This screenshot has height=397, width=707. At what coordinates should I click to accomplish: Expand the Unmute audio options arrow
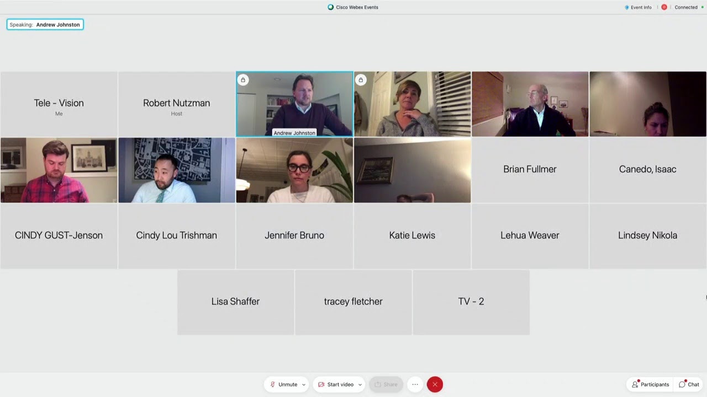[304, 384]
